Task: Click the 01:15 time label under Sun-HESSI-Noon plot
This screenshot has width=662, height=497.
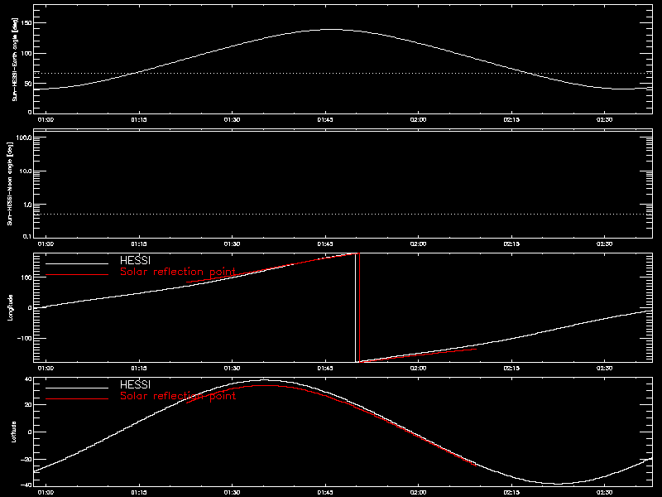Action: (x=138, y=244)
